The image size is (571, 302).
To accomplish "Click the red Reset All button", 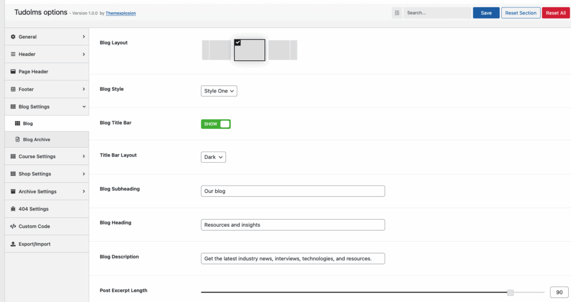I will click(555, 13).
